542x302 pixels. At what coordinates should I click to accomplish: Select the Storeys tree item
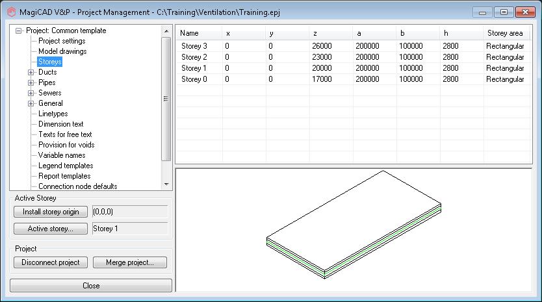tap(50, 62)
